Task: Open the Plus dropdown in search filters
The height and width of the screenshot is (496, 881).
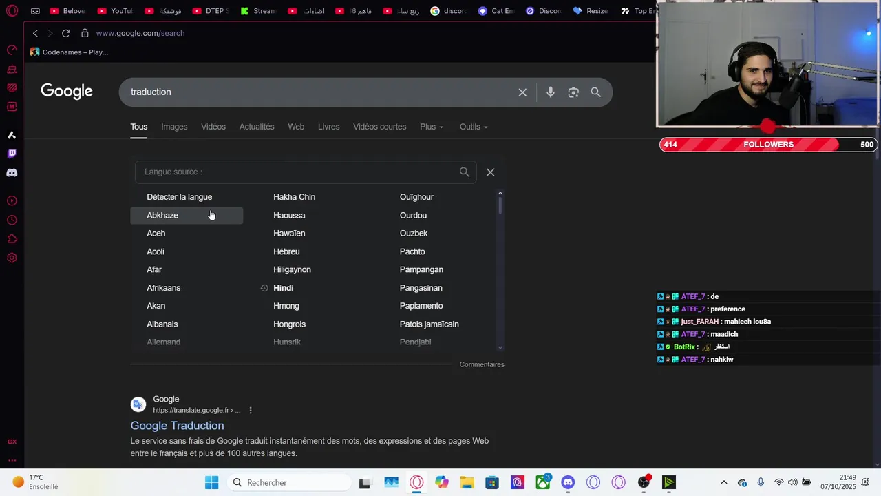Action: point(432,127)
